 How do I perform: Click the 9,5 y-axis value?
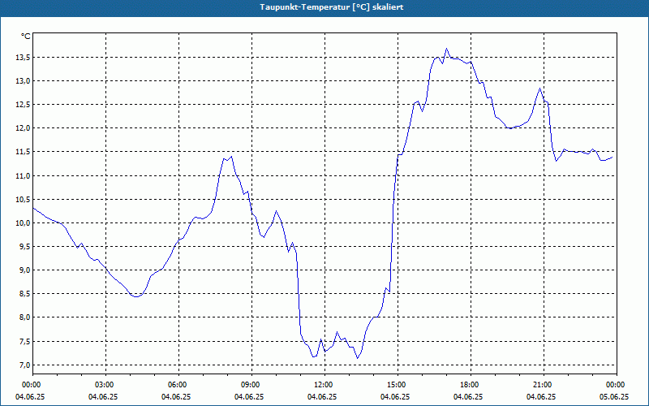pyautogui.click(x=24, y=247)
